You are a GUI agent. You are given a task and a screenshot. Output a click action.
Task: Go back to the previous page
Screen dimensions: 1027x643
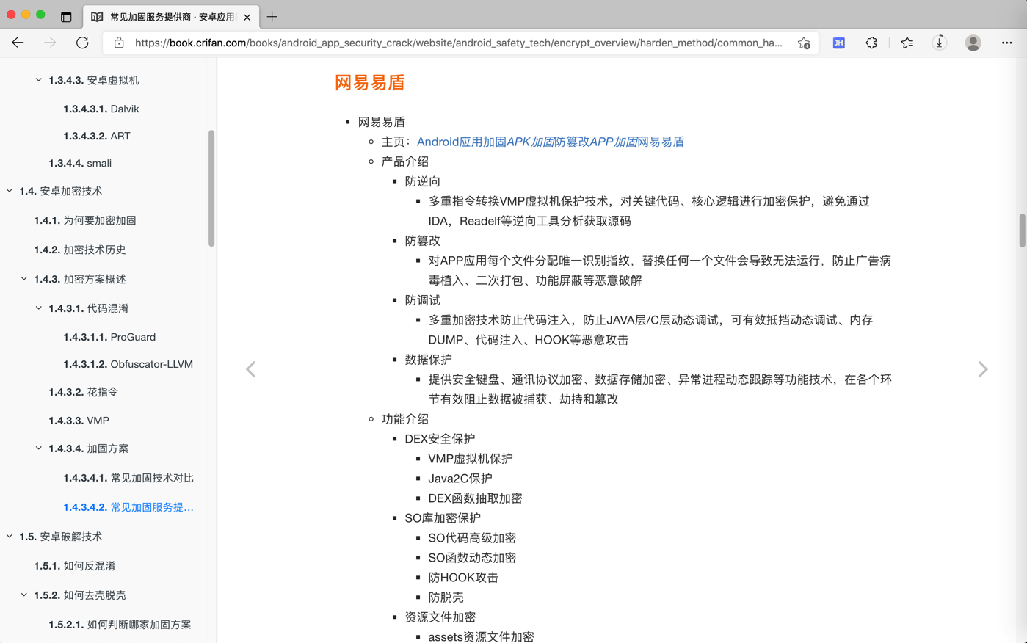coord(18,43)
